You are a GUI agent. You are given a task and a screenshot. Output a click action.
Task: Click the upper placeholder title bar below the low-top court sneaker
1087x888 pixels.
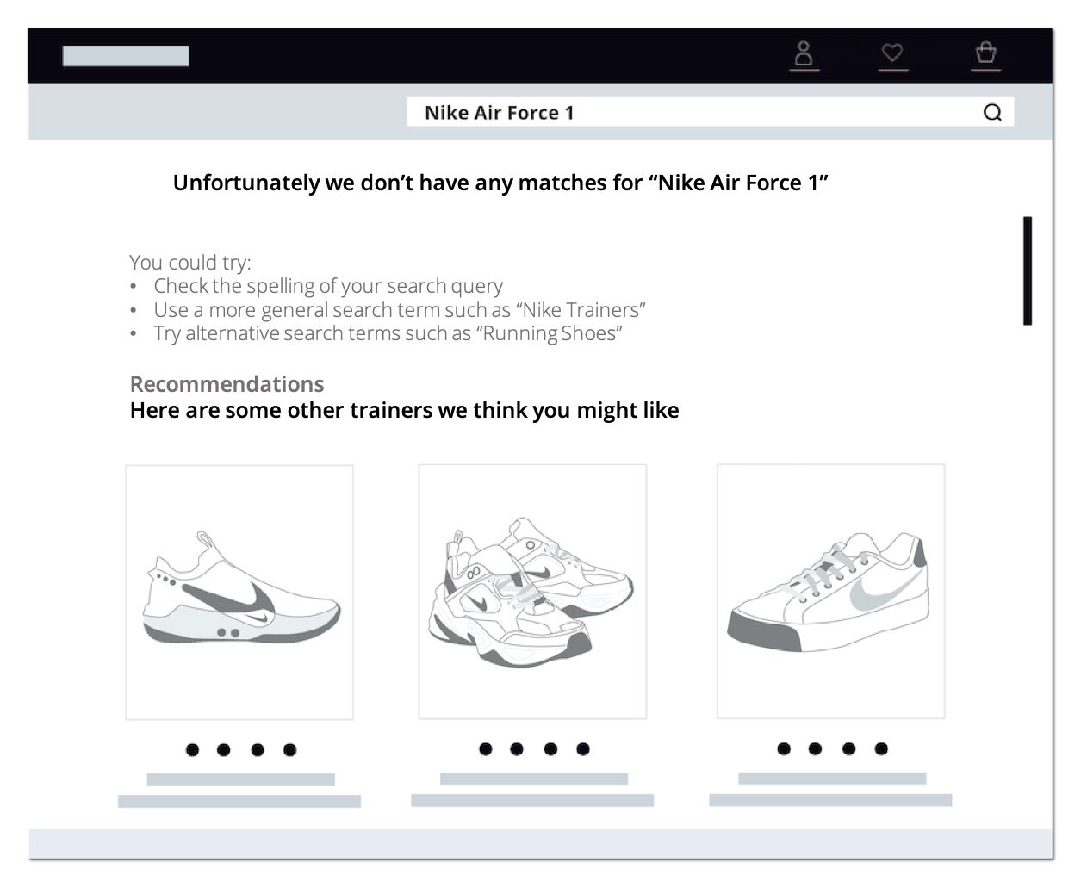tap(832, 778)
